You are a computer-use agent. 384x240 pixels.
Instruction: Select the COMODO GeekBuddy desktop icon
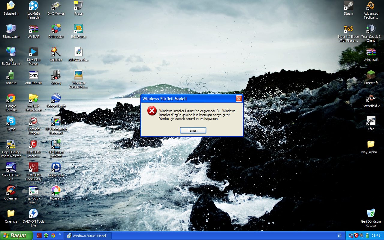33,172
